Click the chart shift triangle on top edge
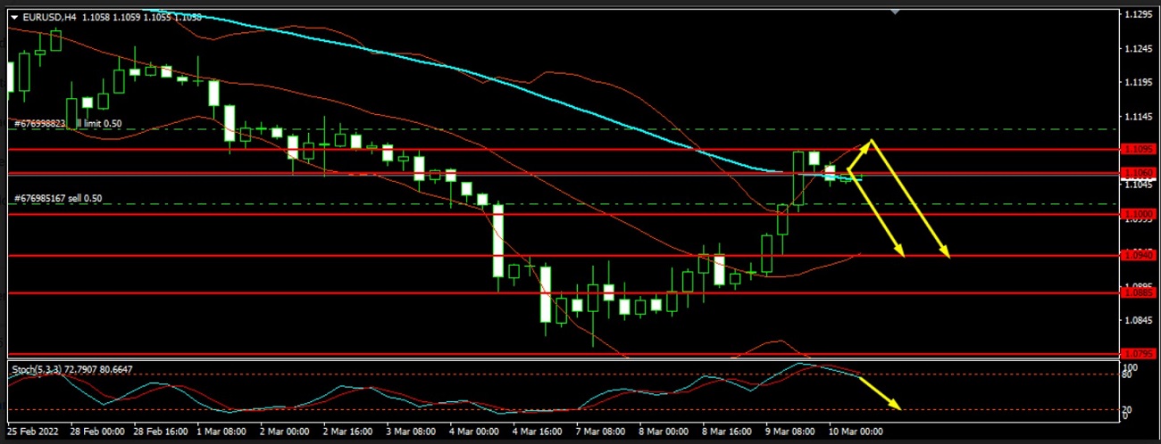The image size is (1161, 444). point(897,11)
